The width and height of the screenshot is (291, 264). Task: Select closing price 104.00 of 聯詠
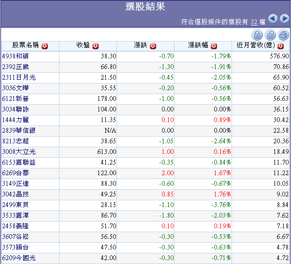[x=107, y=109]
